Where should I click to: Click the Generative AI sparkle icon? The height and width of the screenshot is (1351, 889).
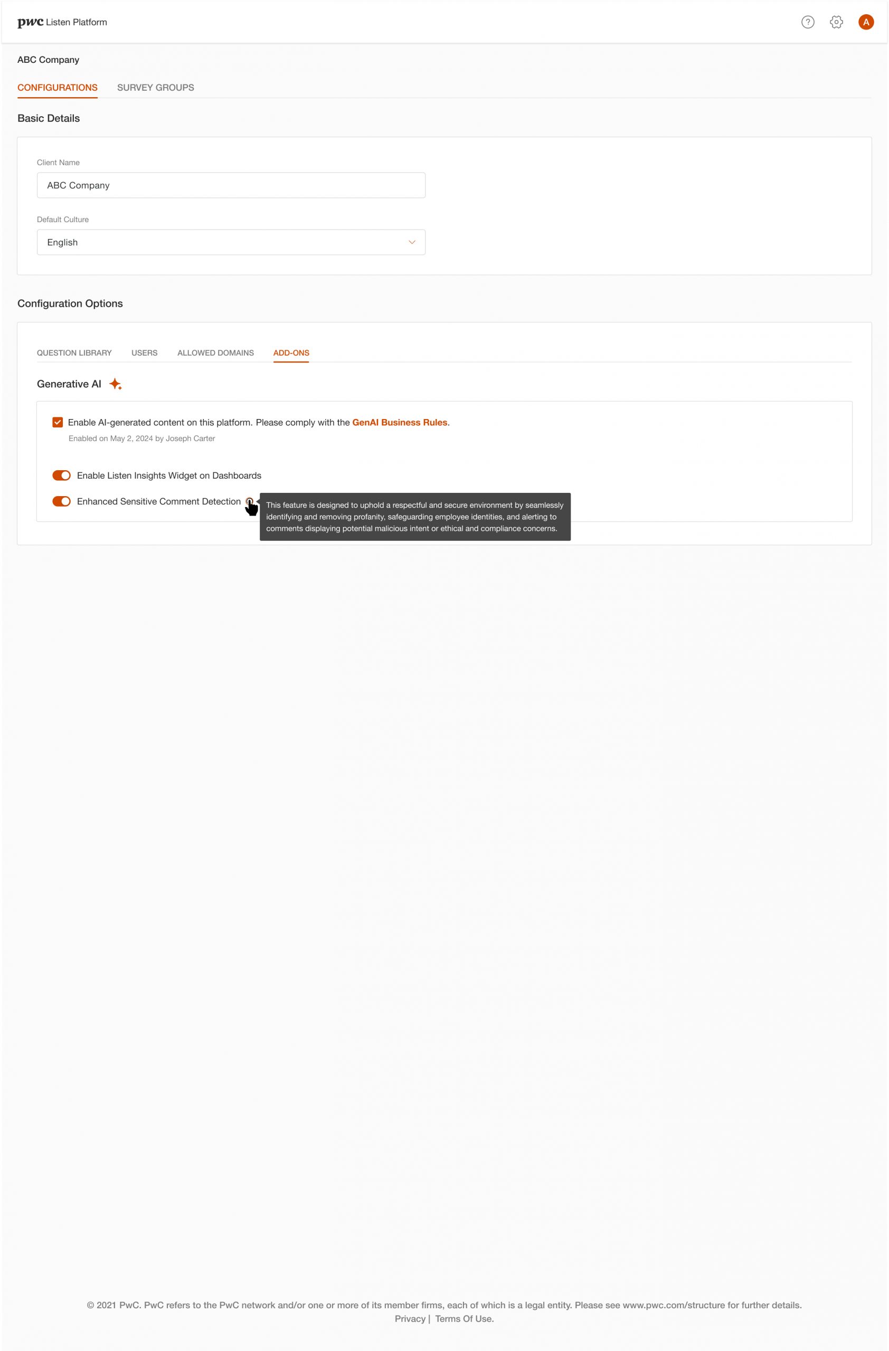[x=115, y=384]
